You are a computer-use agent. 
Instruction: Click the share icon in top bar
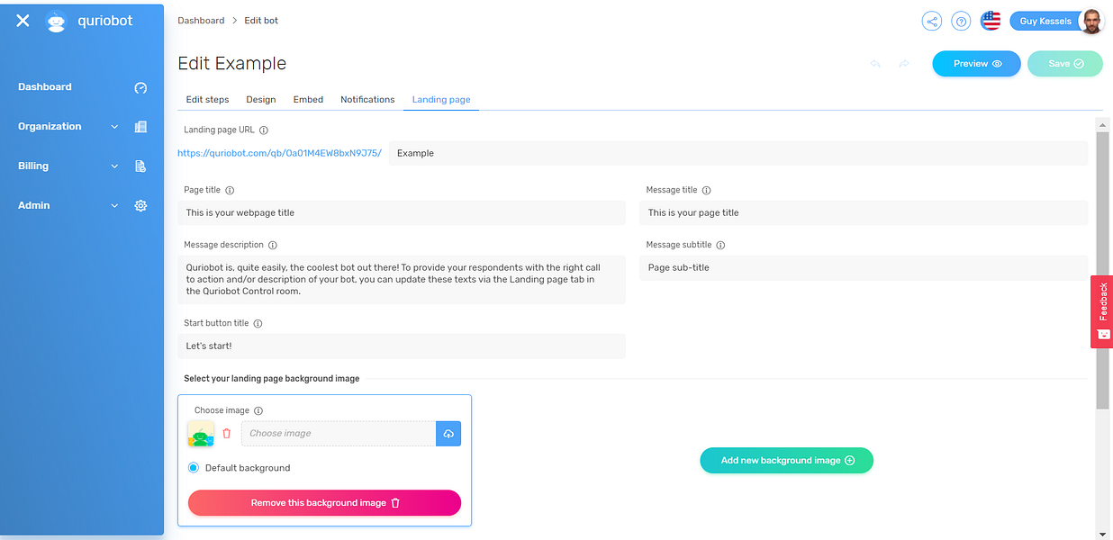pyautogui.click(x=932, y=21)
